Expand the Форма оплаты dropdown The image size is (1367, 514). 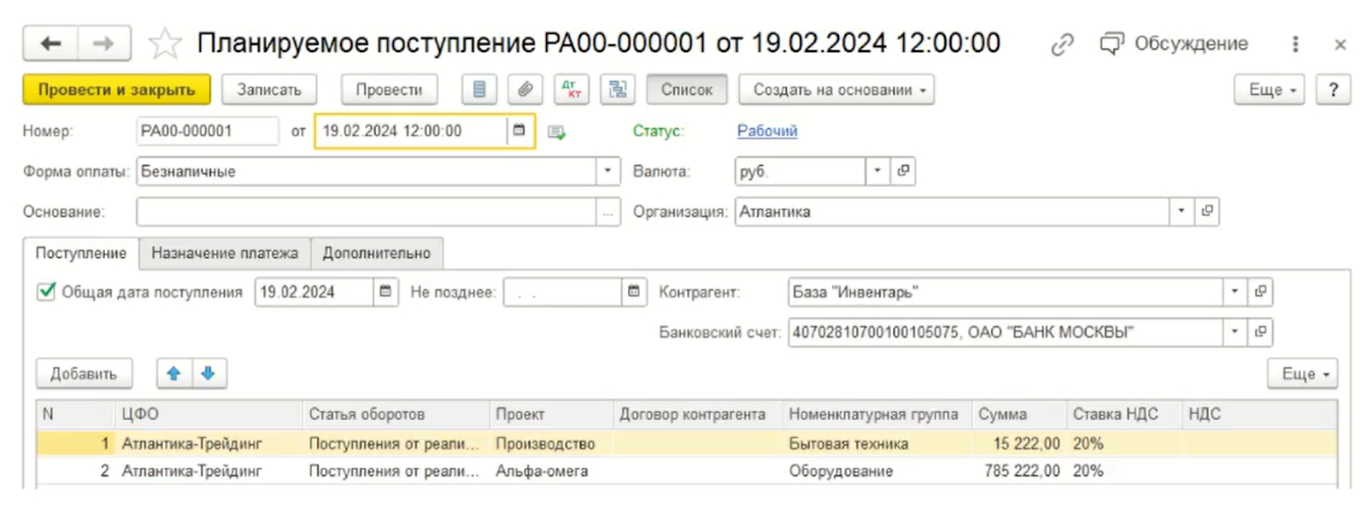(607, 172)
